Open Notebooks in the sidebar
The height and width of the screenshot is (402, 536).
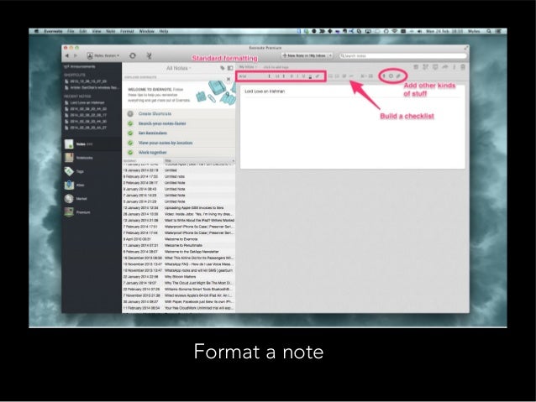(x=92, y=158)
